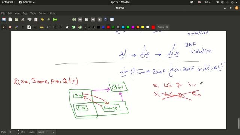Fit page width zoom icon

pos(87,19)
